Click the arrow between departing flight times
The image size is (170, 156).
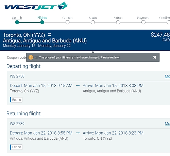[78, 85]
